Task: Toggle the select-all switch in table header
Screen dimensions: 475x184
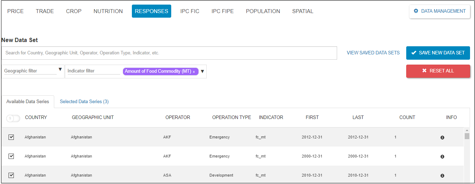Action: [13, 118]
